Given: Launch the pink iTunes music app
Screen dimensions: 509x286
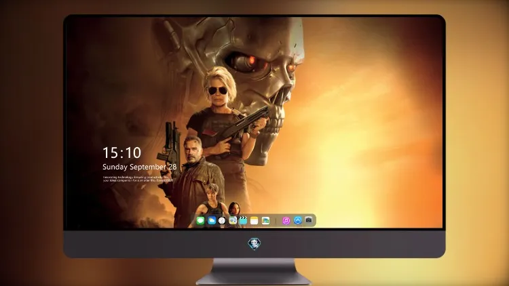Looking at the screenshot, I should [x=286, y=220].
